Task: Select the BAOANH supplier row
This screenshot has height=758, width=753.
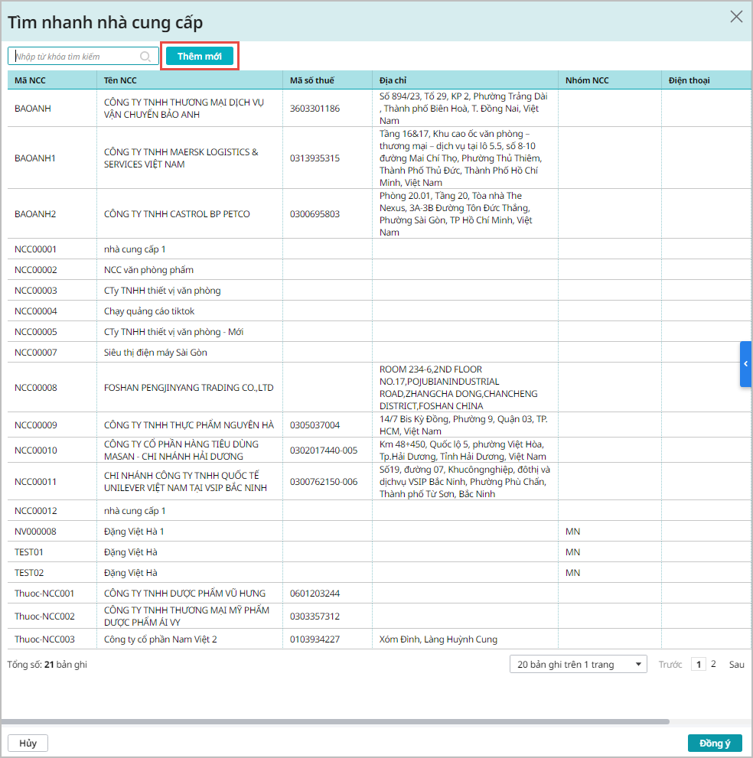Action: (x=33, y=109)
